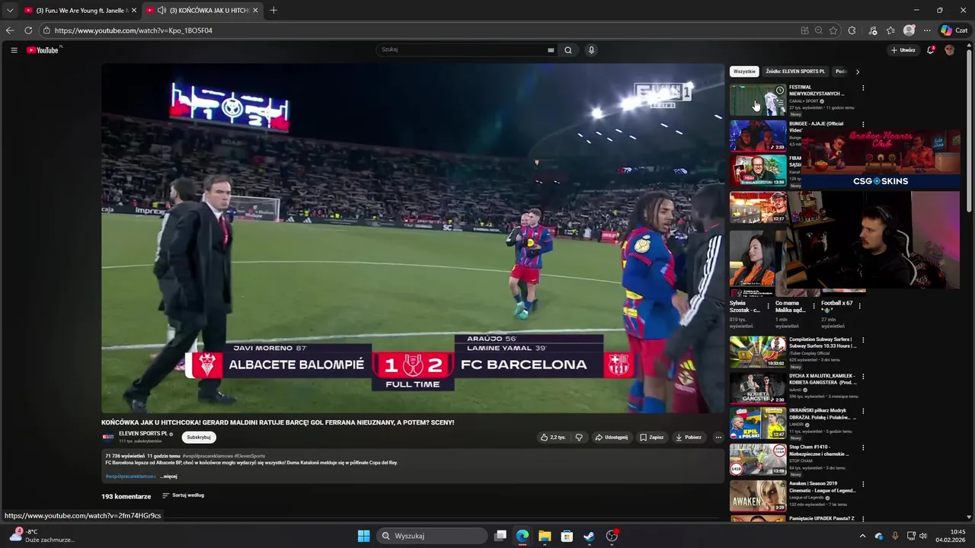Open browser favorites list icon
This screenshot has width=975, height=548.
tap(890, 30)
